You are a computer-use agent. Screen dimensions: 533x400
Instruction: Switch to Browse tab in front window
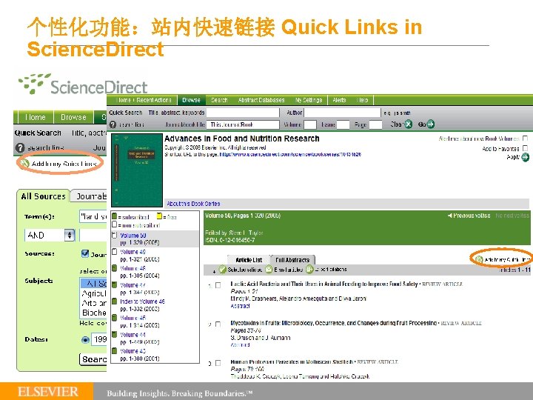(191, 100)
